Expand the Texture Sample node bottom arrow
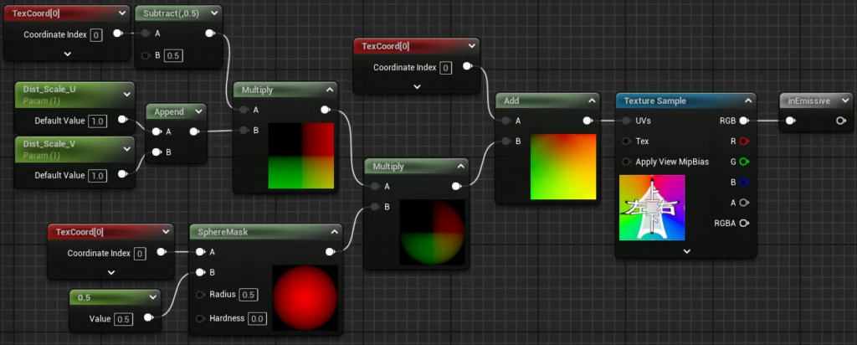This screenshot has height=345, width=857. coord(686,250)
